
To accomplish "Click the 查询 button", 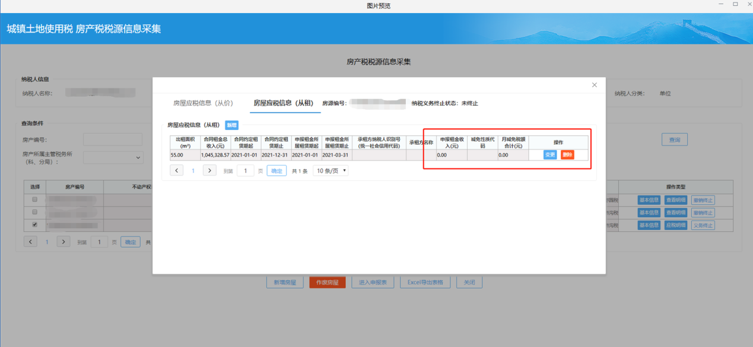I will point(675,139).
